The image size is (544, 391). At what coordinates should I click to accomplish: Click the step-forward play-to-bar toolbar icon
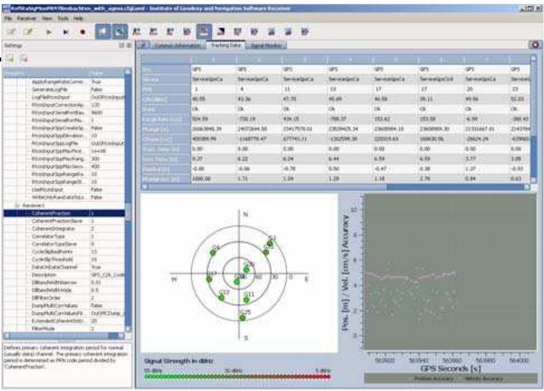point(65,32)
